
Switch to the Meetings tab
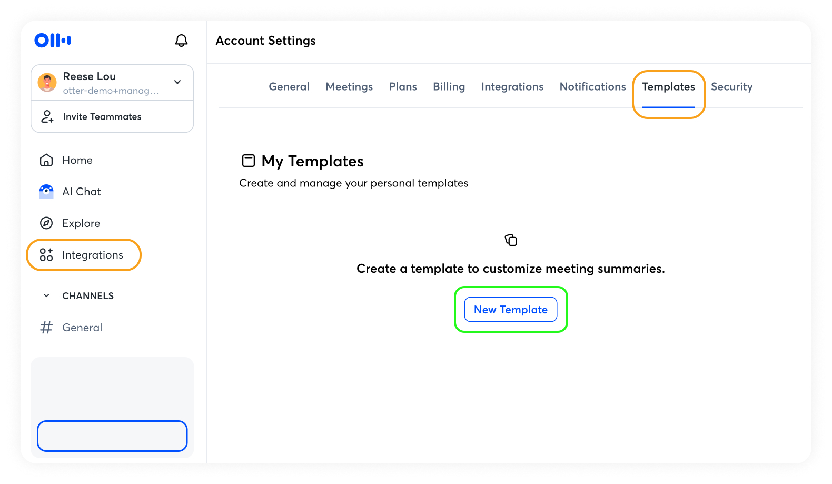point(349,87)
